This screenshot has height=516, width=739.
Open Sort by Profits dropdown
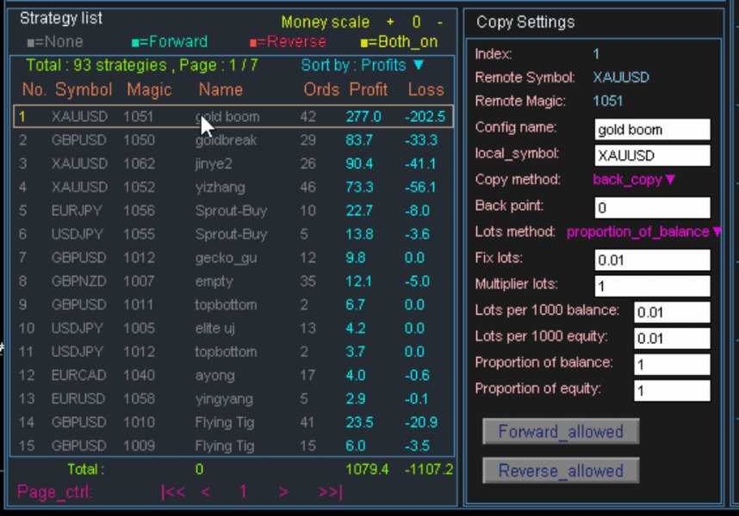tap(363, 64)
